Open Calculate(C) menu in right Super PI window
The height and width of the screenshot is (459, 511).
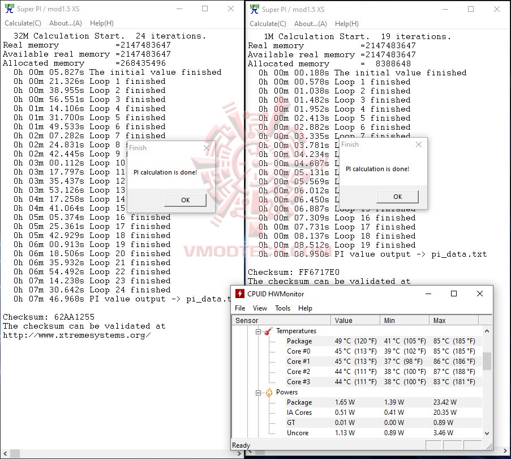click(268, 24)
